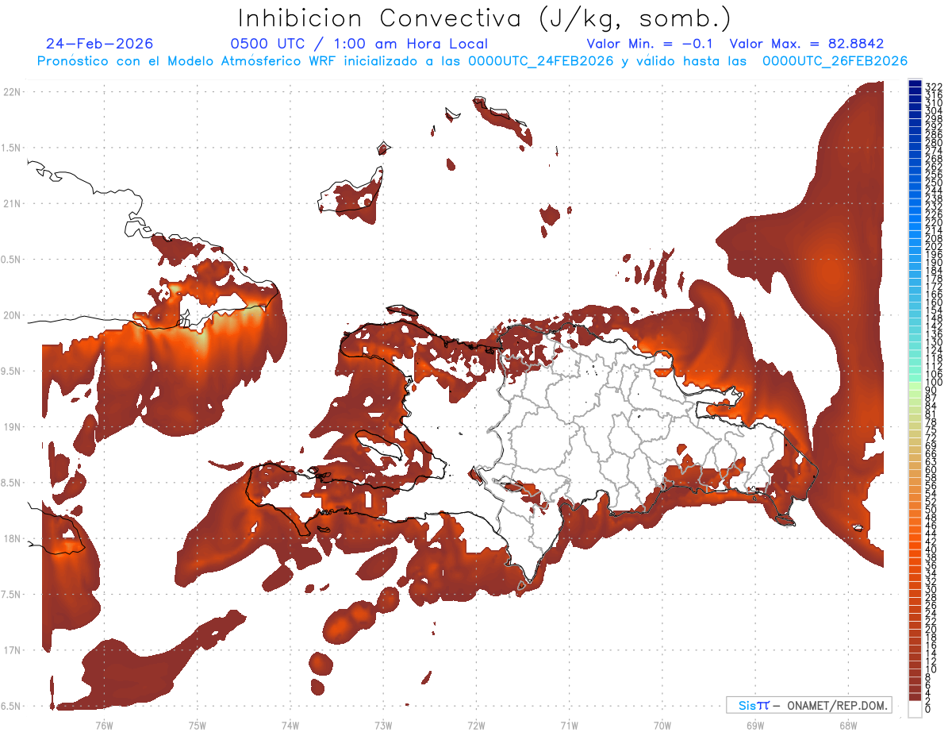The width and height of the screenshot is (952, 736).
Task: Click the colorbar value label 184
Action: click(x=934, y=271)
